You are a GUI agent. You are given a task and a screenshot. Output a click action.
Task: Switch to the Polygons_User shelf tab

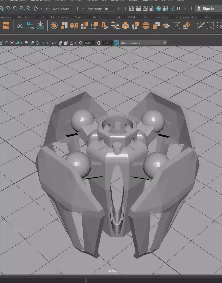click(x=186, y=17)
